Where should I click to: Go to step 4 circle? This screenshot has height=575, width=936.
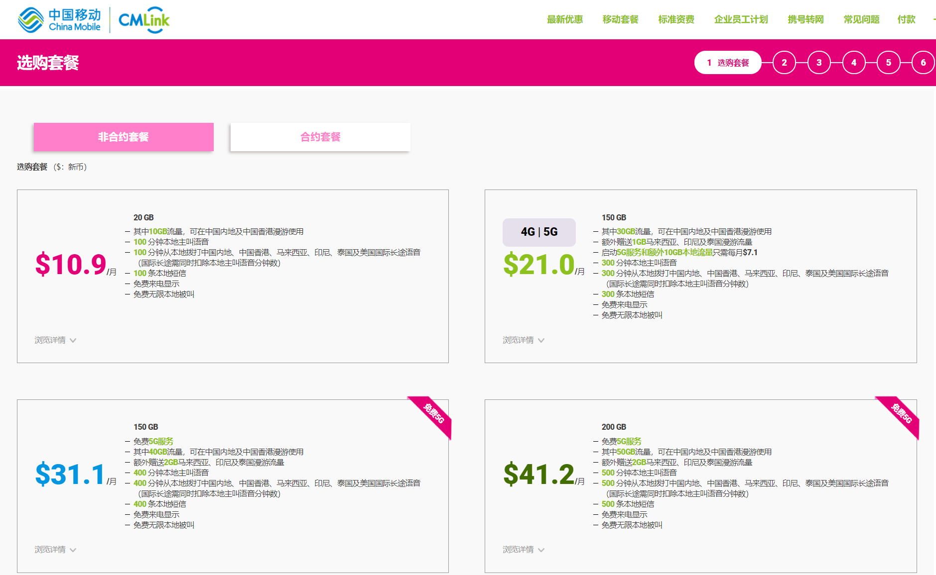854,63
